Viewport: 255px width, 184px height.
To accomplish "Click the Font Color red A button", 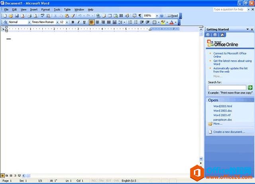I will pyautogui.click(x=172, y=22).
